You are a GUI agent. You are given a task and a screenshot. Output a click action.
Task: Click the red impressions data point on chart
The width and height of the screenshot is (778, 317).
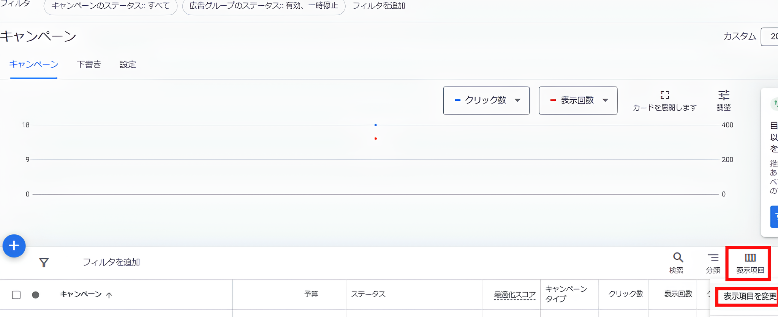(x=375, y=138)
